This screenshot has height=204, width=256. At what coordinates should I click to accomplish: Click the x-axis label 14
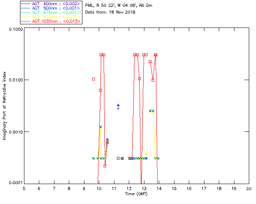[x=159, y=188]
